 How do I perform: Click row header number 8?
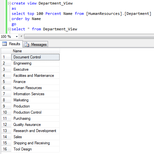pos(6,100)
